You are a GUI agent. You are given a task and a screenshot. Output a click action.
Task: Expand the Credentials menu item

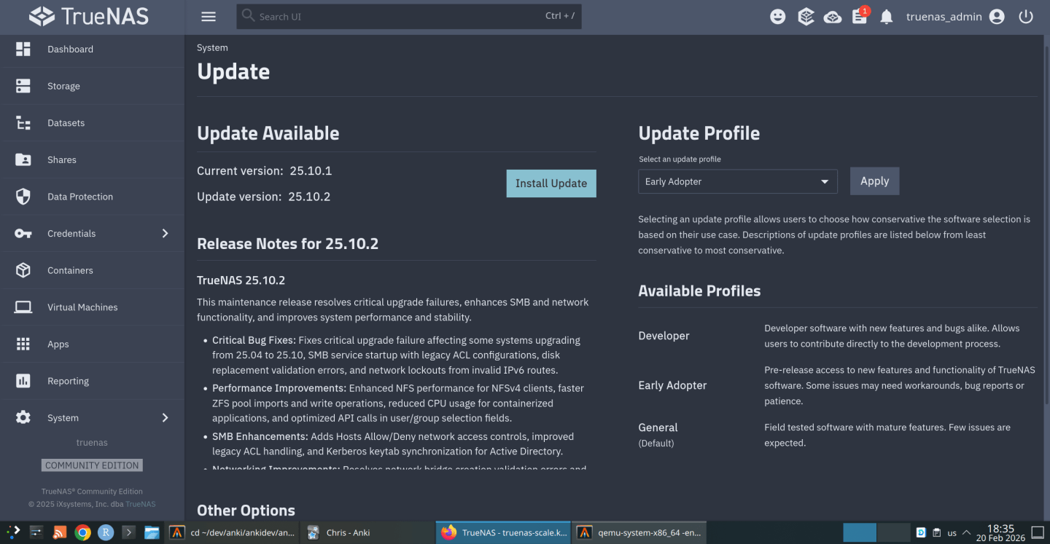click(71, 233)
